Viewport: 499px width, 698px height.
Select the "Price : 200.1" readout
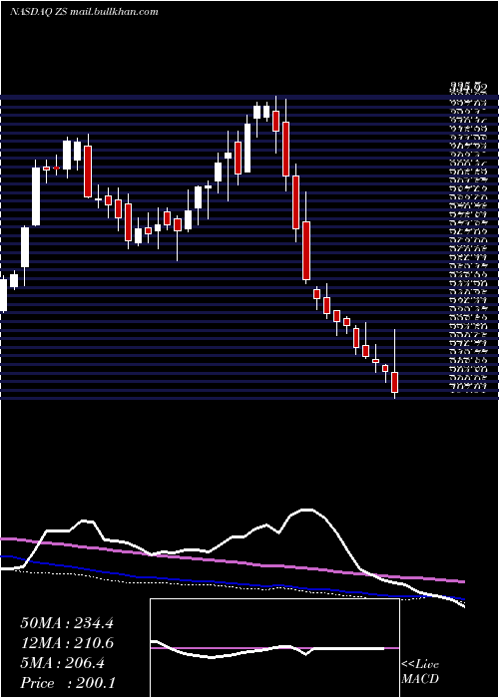(x=68, y=683)
